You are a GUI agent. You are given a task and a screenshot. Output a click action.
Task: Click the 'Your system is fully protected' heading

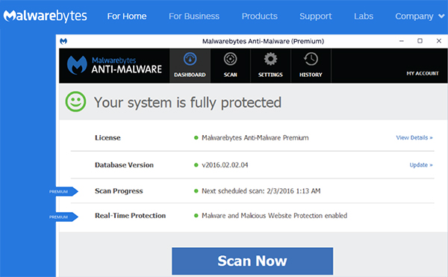[x=187, y=102]
